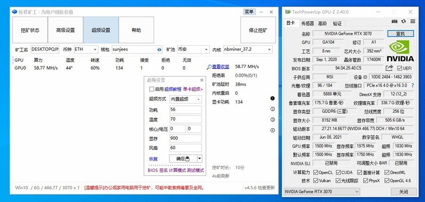Image resolution: width=425 pixels, height=202 pixels.
Task: Open the 帮助 tab
Action: pos(137,30)
